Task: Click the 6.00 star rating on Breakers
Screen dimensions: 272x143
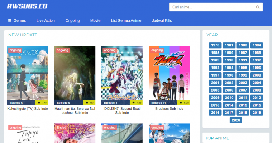Action: pos(183,103)
